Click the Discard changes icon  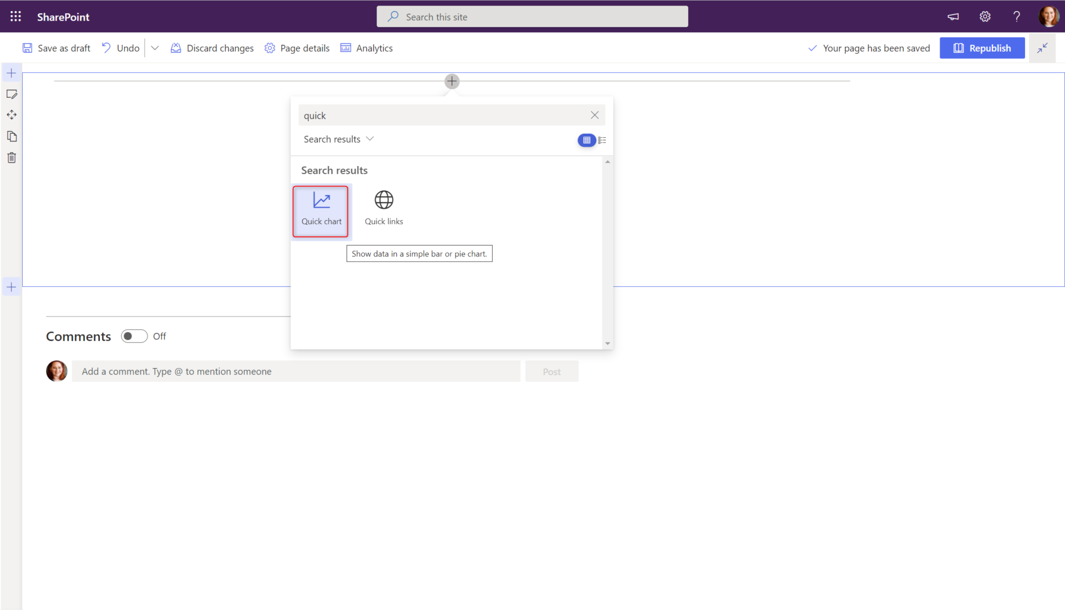pos(176,48)
